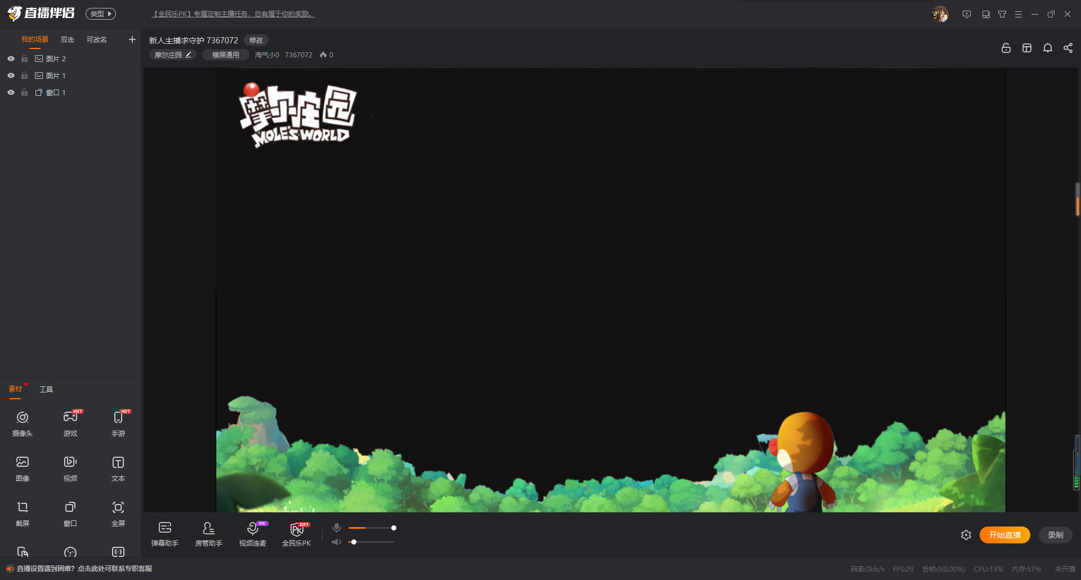Screen dimensions: 1081x580
Task: Switch to the 双击 scene tab
Action: 68,39
